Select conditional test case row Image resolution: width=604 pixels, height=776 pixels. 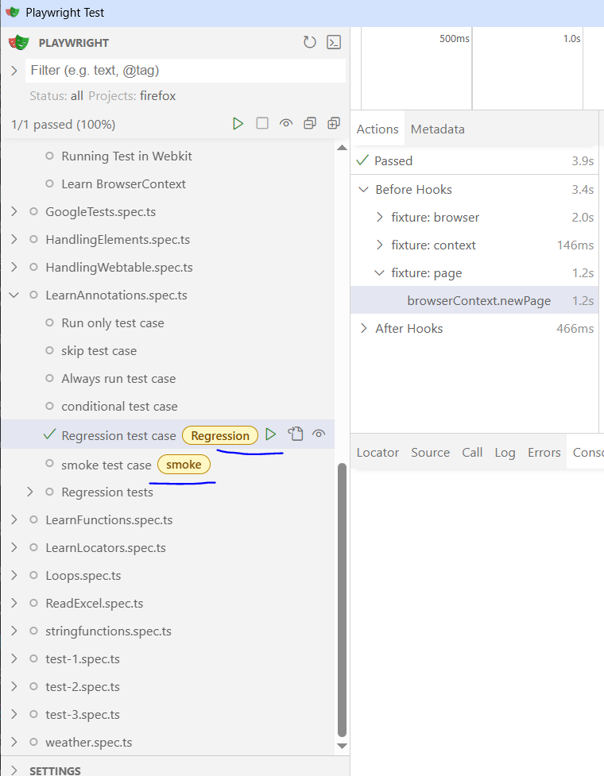pos(168,406)
